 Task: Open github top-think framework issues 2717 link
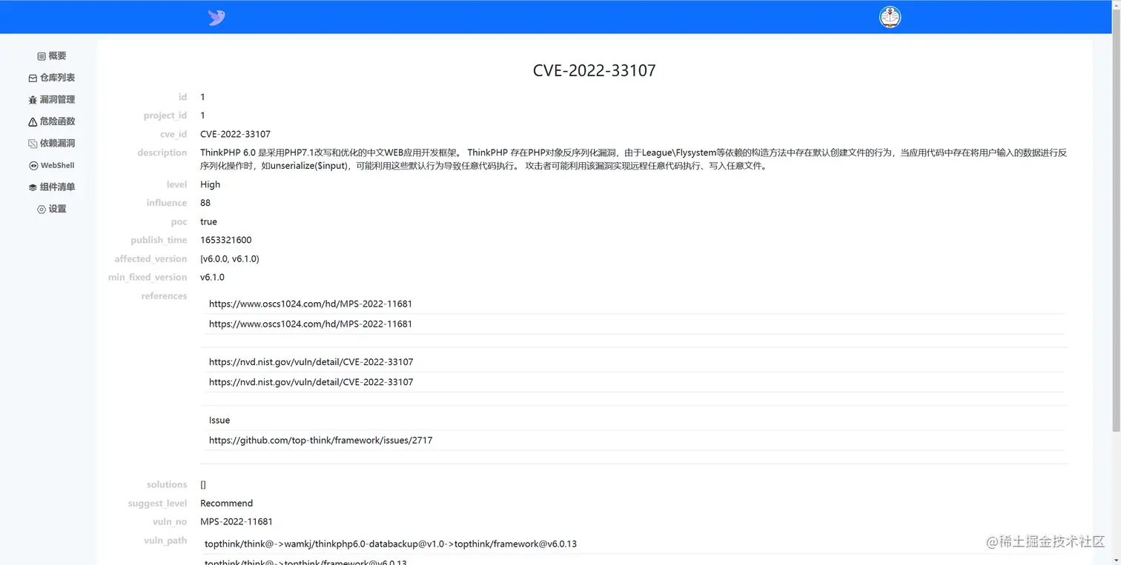321,440
